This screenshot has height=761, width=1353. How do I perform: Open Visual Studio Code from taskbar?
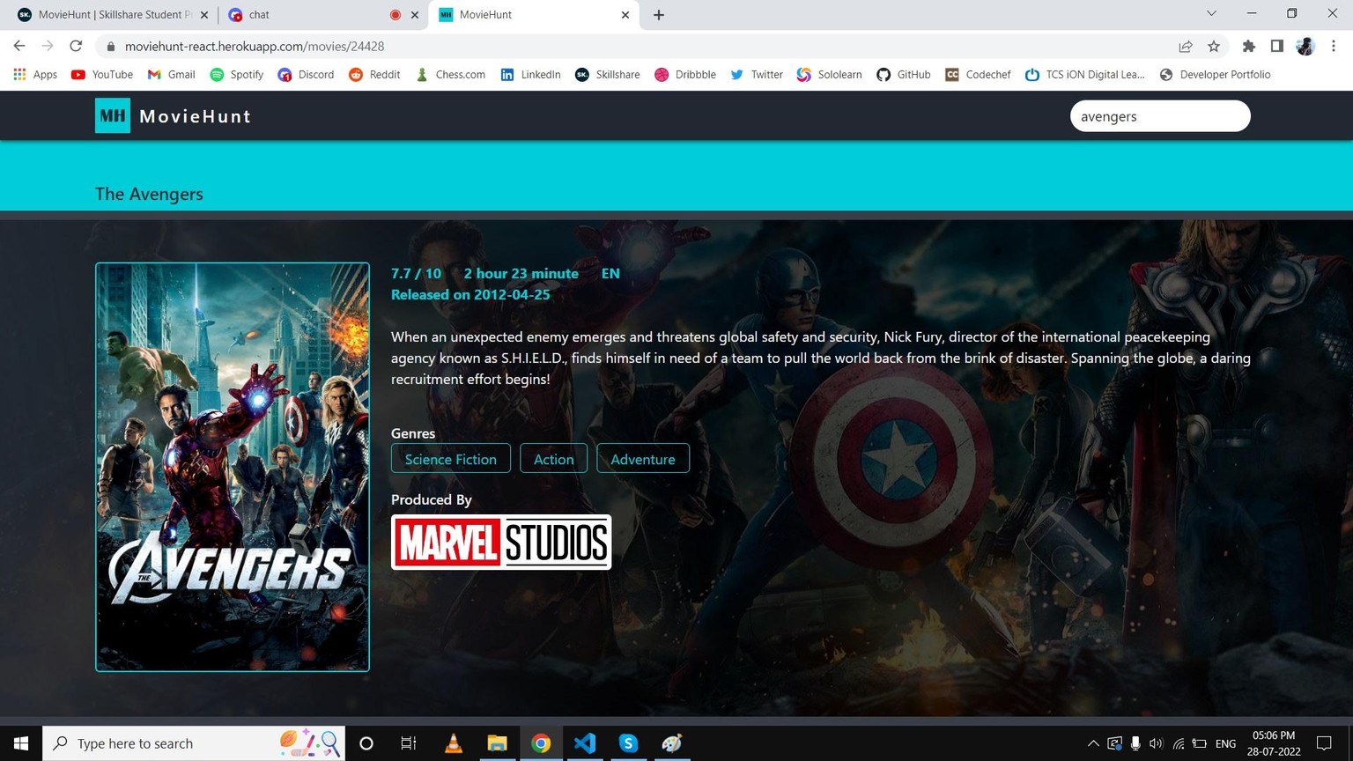pos(585,743)
